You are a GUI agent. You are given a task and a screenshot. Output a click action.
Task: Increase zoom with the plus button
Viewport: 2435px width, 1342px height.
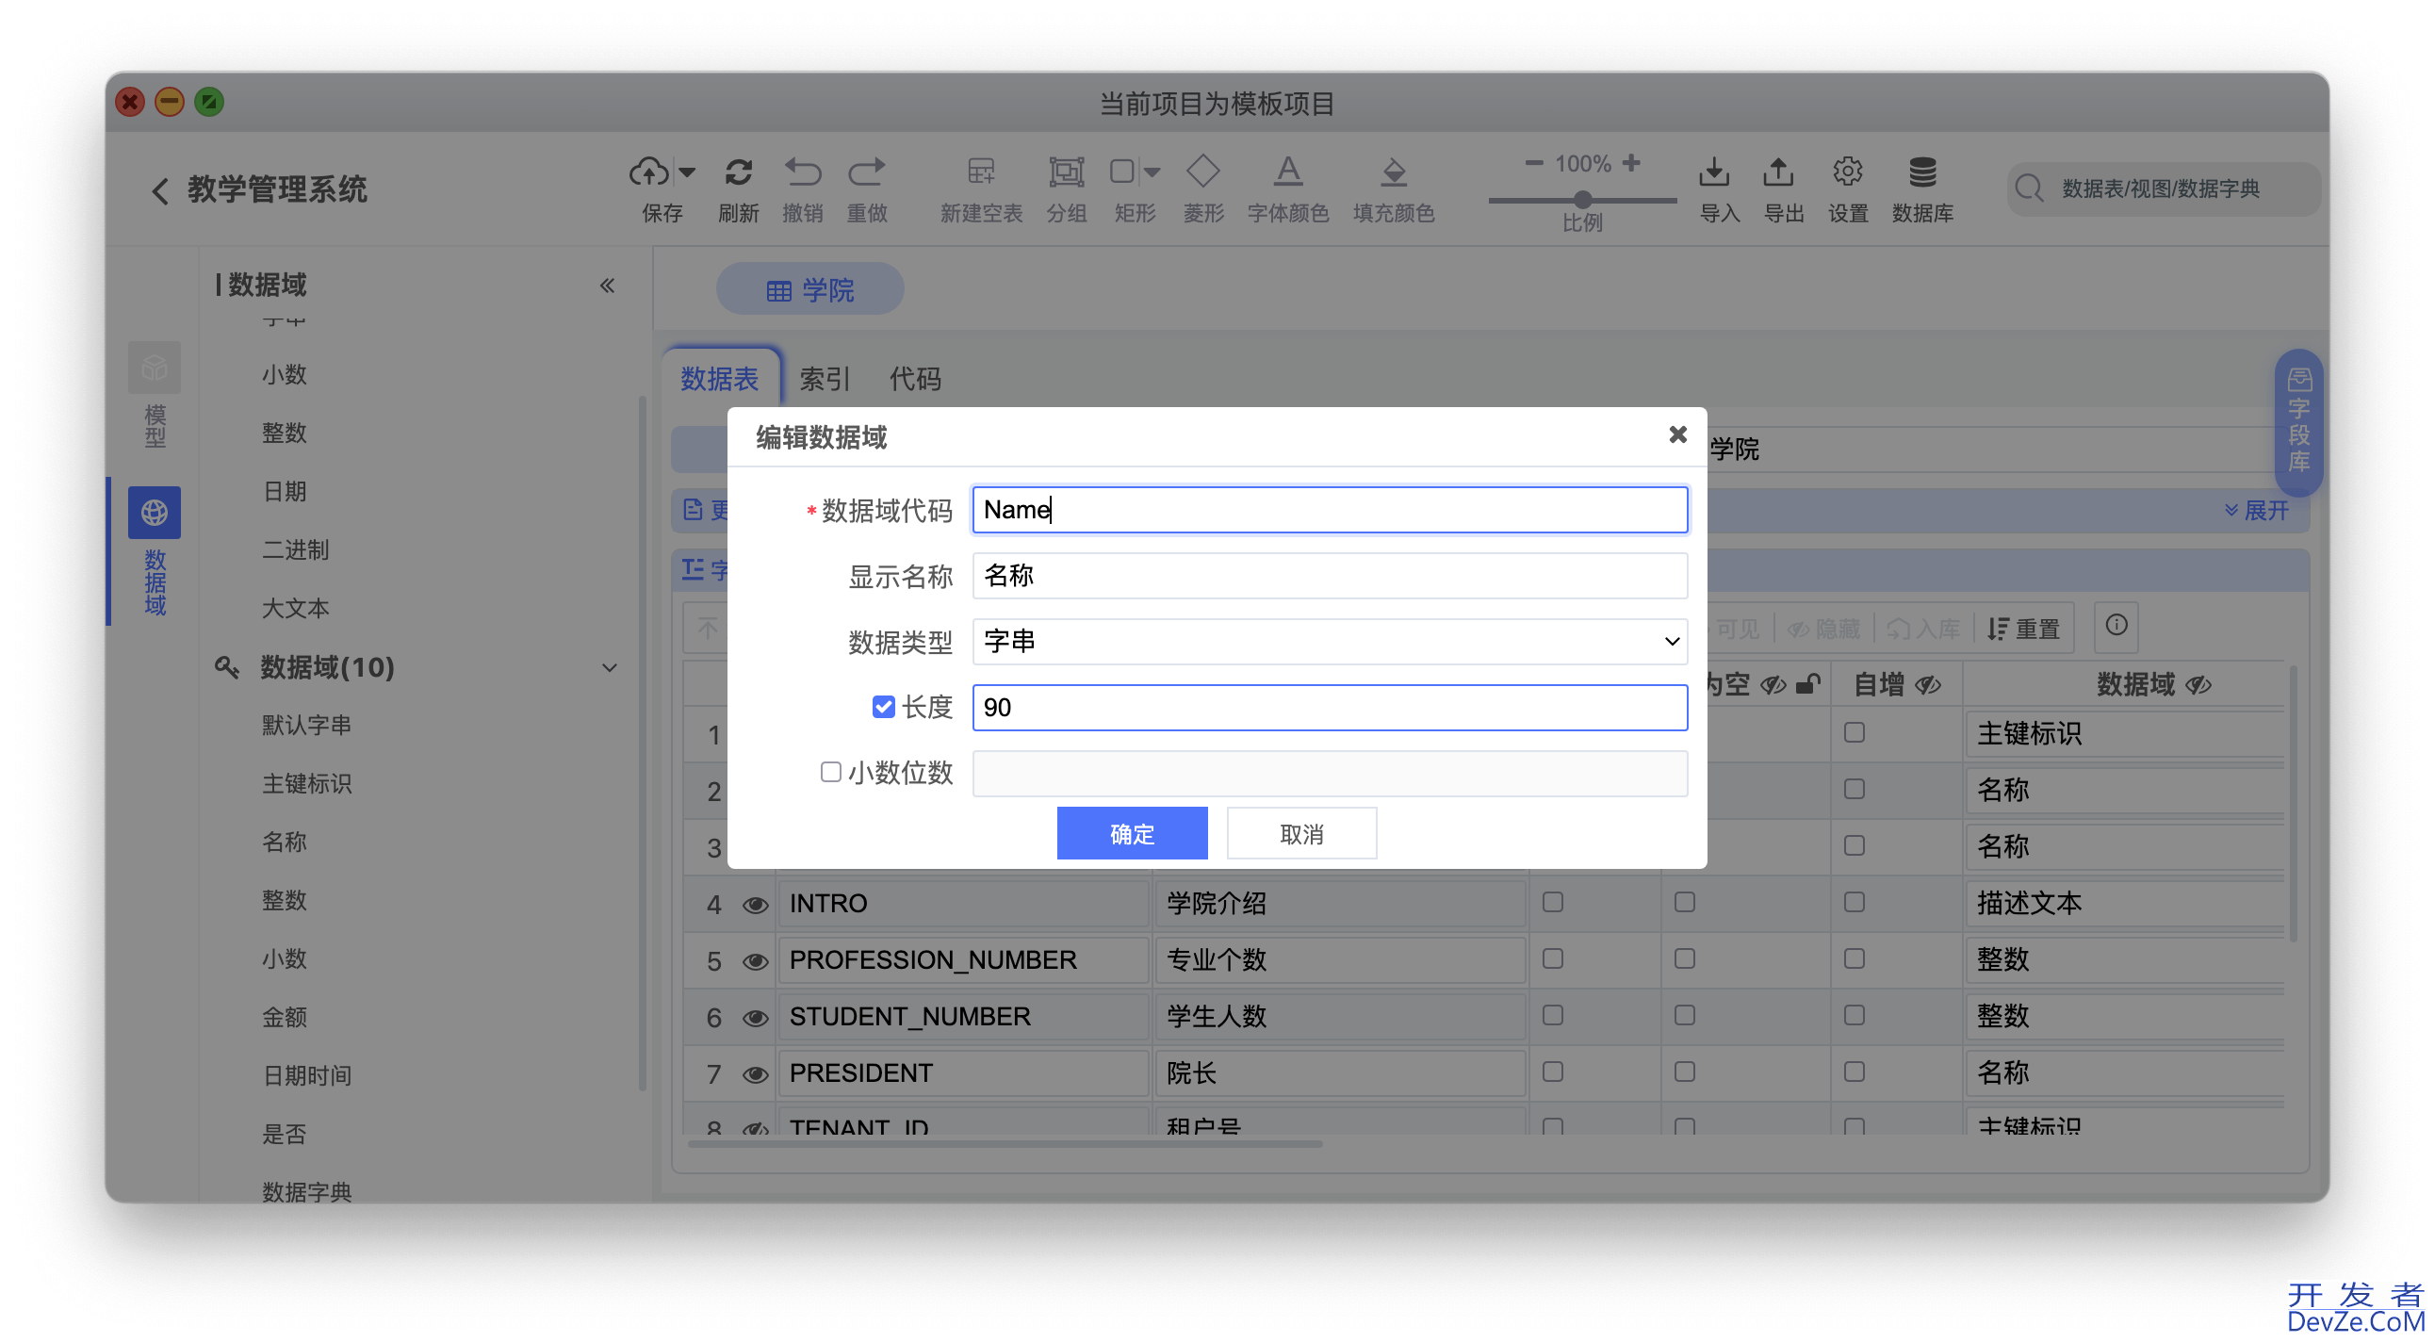click(1630, 163)
